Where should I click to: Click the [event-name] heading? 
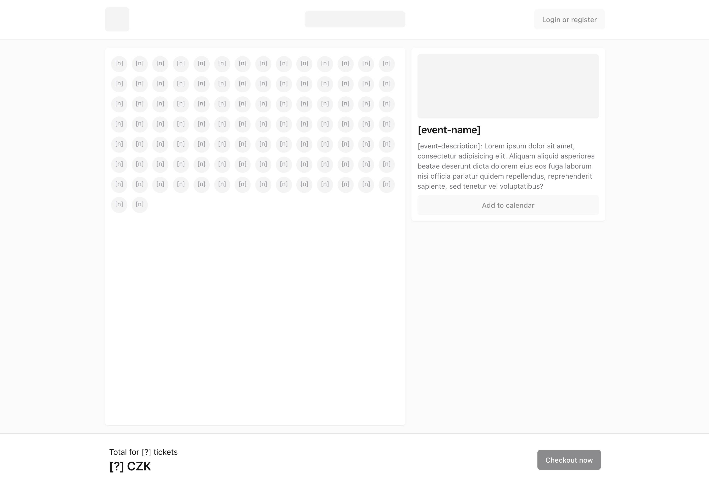pyautogui.click(x=449, y=130)
